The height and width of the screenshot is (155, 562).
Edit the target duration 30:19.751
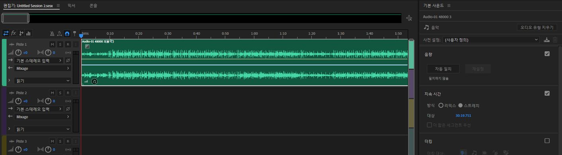coord(463,116)
